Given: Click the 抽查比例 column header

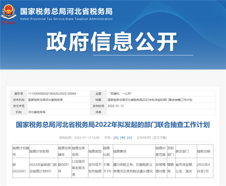Looking at the screenshot, I should 108,151.
